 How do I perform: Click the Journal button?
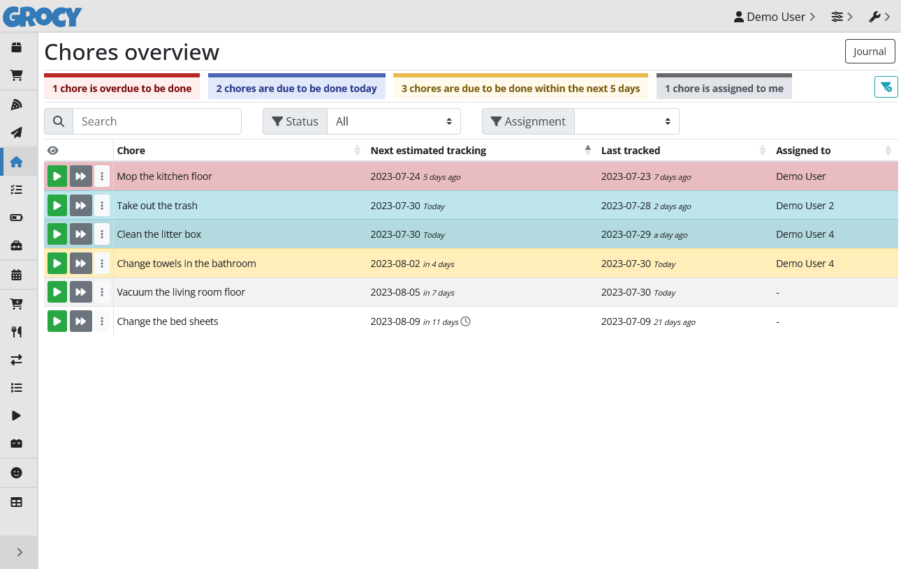(870, 52)
